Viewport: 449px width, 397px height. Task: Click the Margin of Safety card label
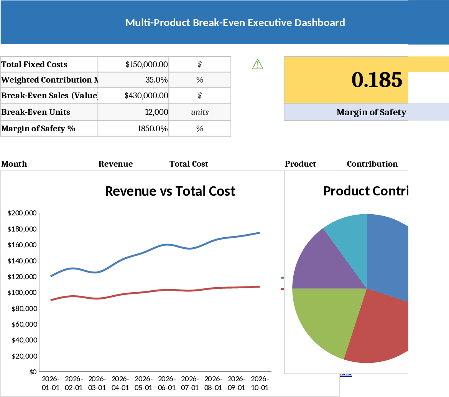(x=371, y=112)
